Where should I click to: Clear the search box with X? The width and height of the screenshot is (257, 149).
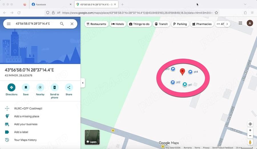click(72, 24)
